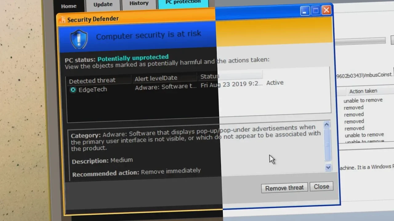Viewport: 394px width, 221px height.
Task: Select the teal X icon beside EdgeTech
Action: coord(73,90)
